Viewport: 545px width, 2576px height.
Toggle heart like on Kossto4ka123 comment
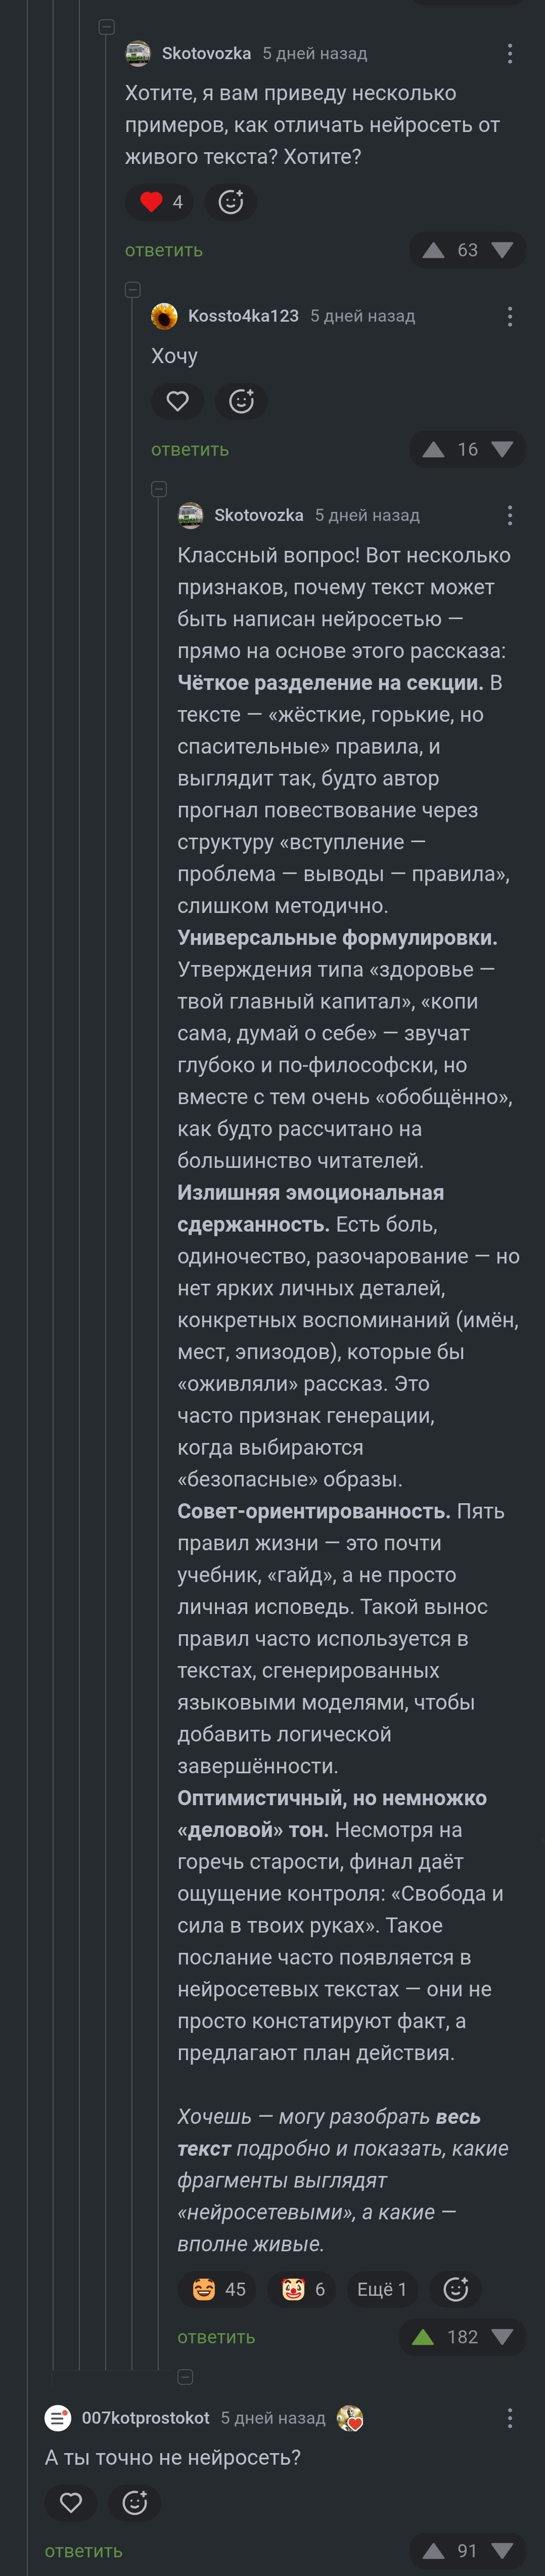[177, 402]
